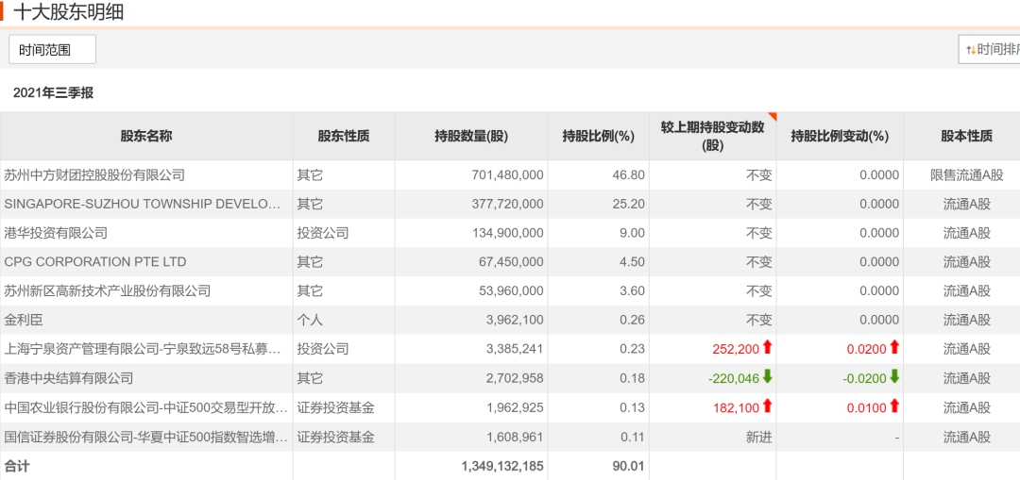Click the 持股比例变动(%) column header
The width and height of the screenshot is (1020, 480).
(x=840, y=136)
